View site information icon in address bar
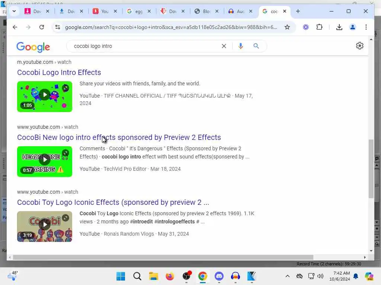The image size is (381, 285). pyautogui.click(x=58, y=27)
